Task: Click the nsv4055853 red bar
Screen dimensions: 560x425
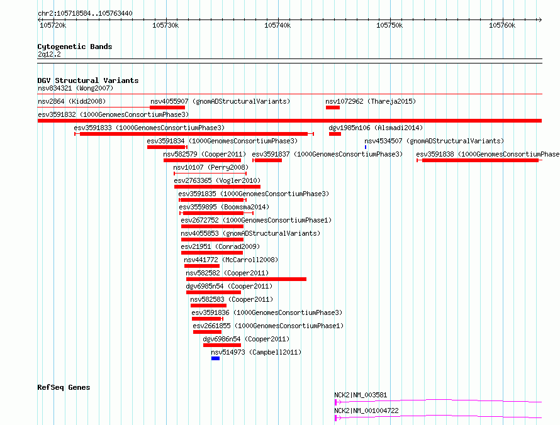Action: [x=212, y=240]
